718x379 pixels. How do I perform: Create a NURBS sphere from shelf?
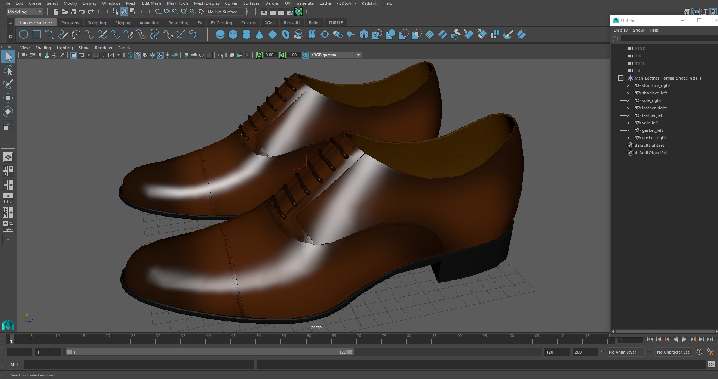click(x=220, y=35)
